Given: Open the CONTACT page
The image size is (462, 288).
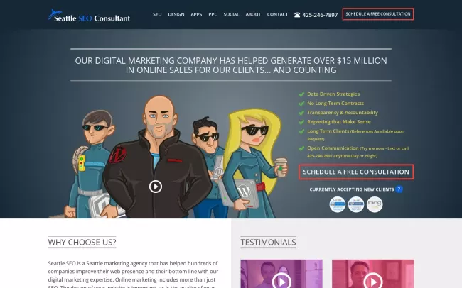Looking at the screenshot, I should click(277, 14).
